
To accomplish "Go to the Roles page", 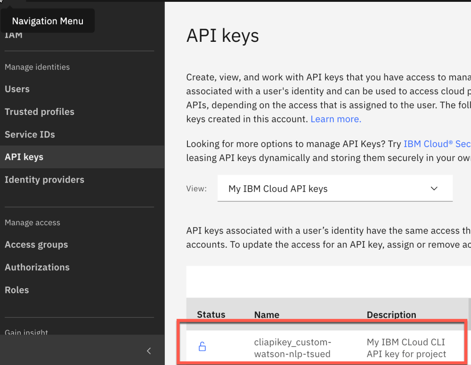I will pos(17,290).
